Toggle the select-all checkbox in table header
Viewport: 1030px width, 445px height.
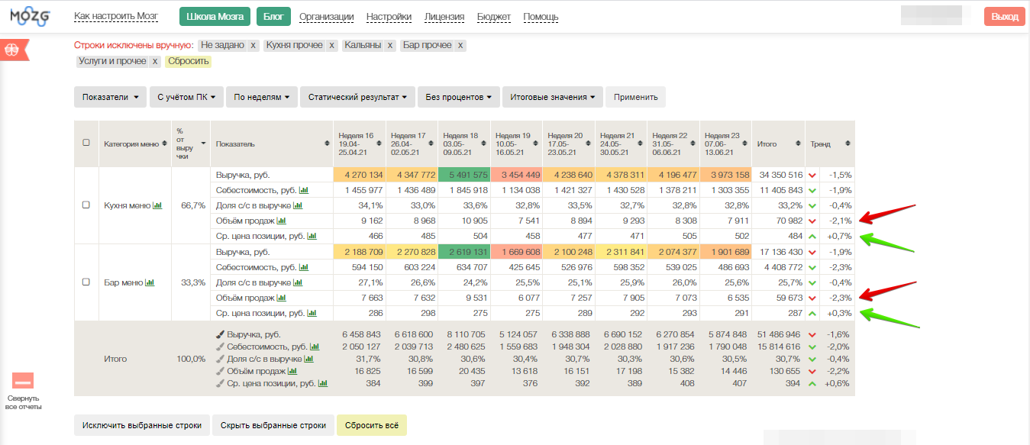[x=86, y=143]
